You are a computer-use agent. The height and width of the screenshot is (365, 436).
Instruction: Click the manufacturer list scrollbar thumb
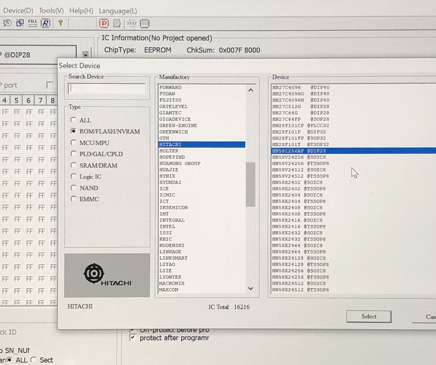click(250, 184)
